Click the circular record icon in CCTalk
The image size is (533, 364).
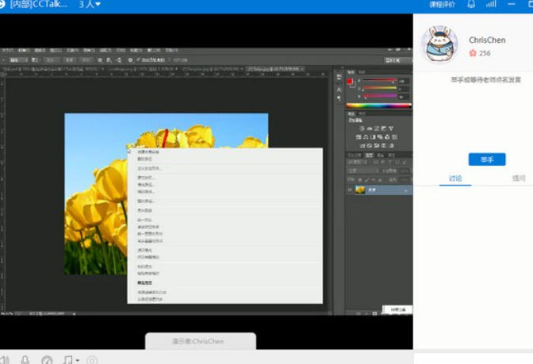pyautogui.click(x=92, y=360)
